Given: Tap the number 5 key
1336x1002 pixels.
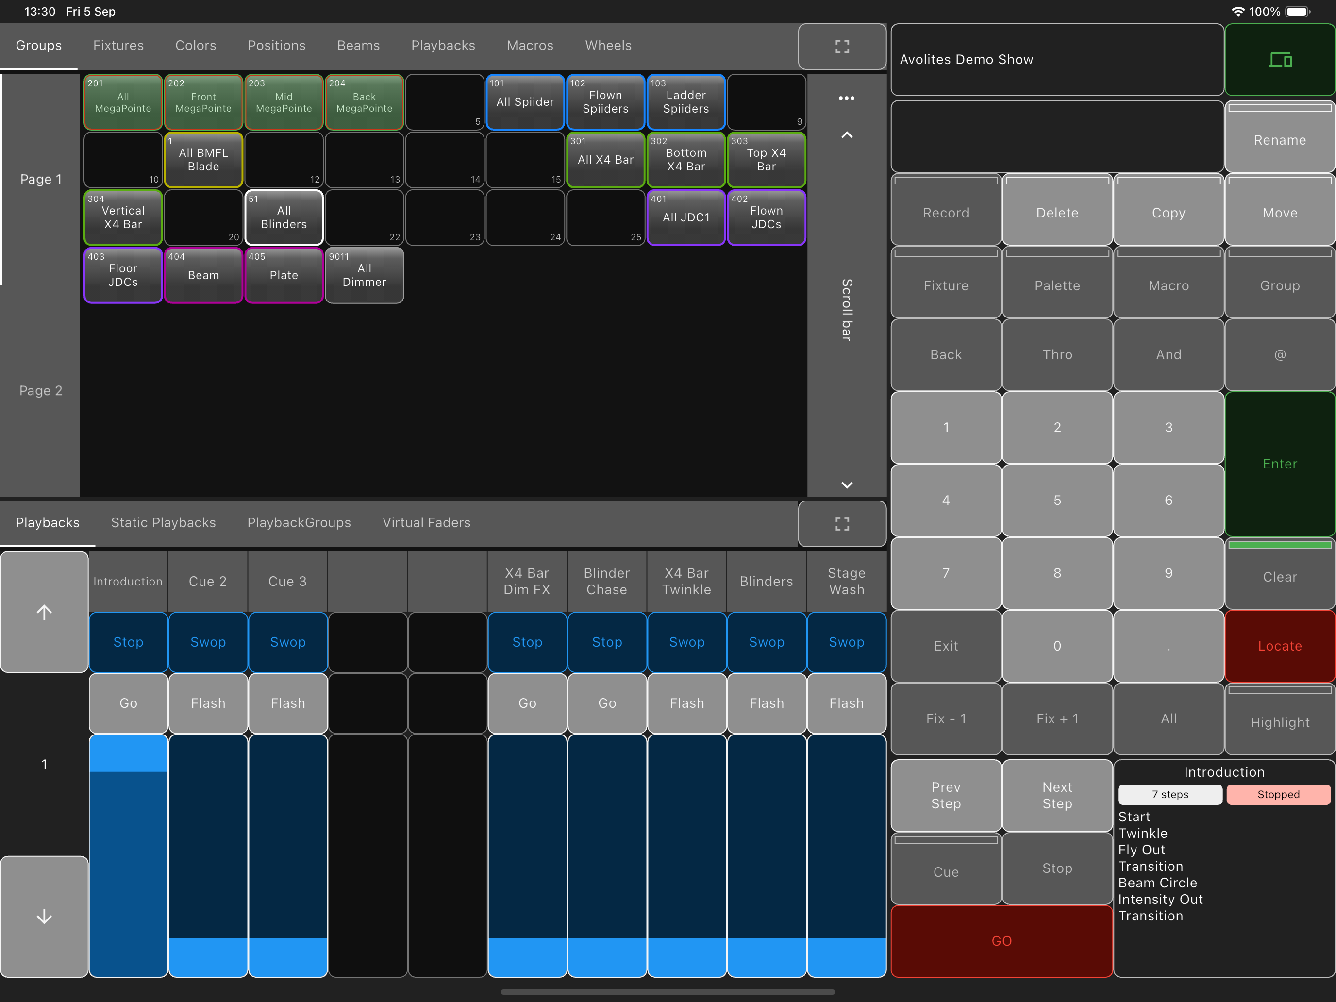Looking at the screenshot, I should point(1057,500).
